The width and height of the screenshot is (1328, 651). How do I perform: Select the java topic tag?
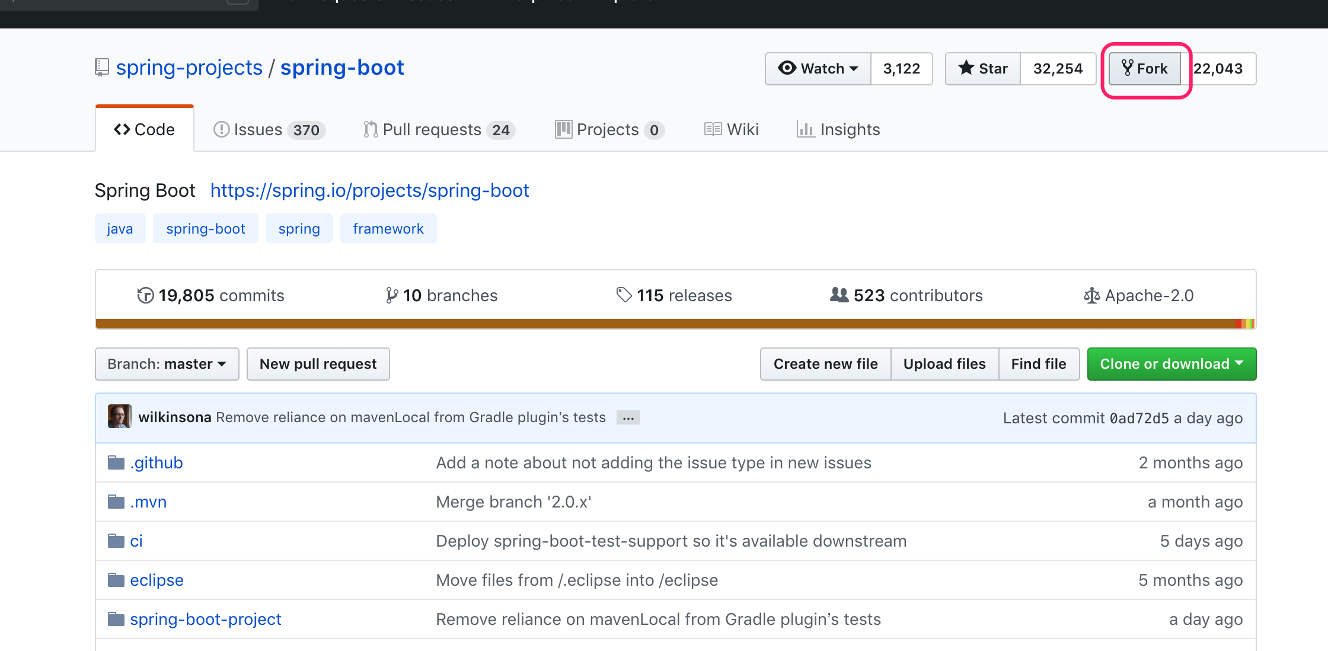[120, 228]
